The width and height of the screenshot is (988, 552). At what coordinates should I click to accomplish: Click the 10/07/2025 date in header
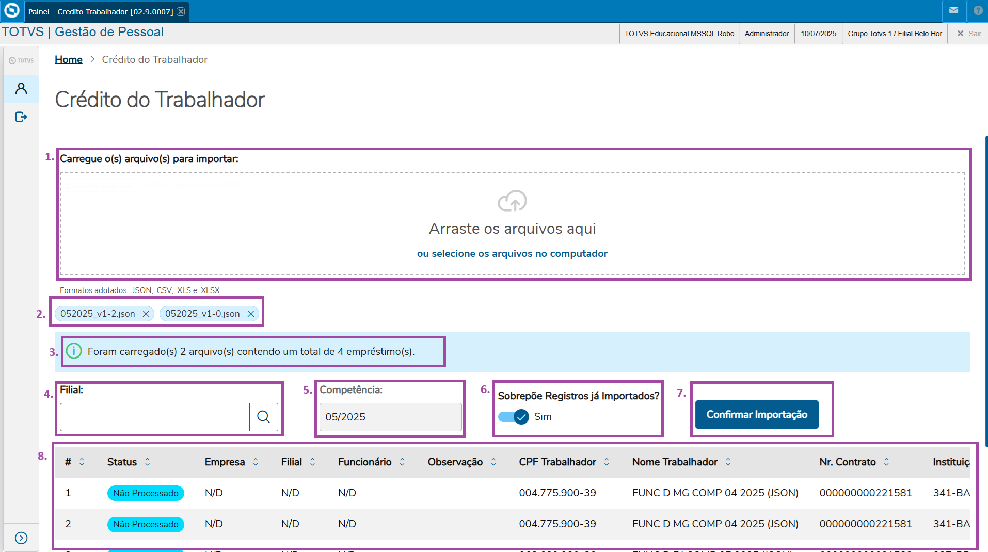tap(819, 34)
